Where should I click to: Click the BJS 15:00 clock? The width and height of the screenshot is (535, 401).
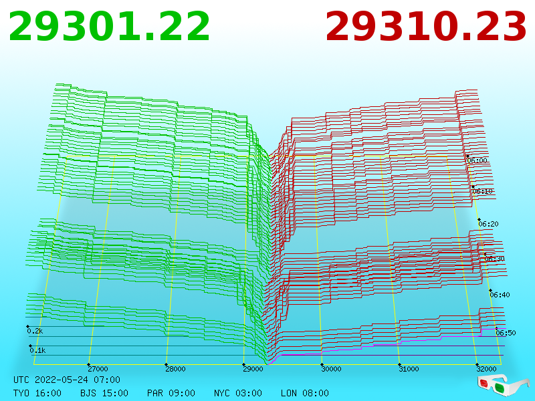[x=104, y=393]
